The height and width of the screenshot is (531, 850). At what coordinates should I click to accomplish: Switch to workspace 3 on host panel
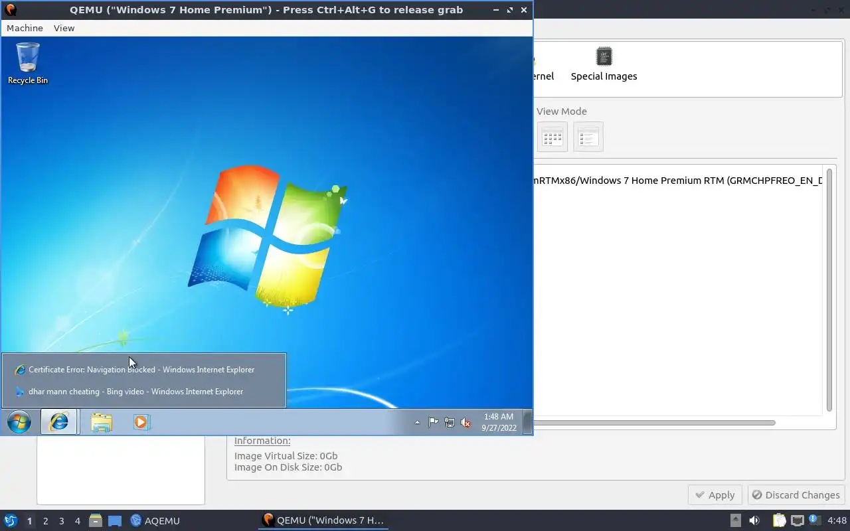pyautogui.click(x=61, y=521)
